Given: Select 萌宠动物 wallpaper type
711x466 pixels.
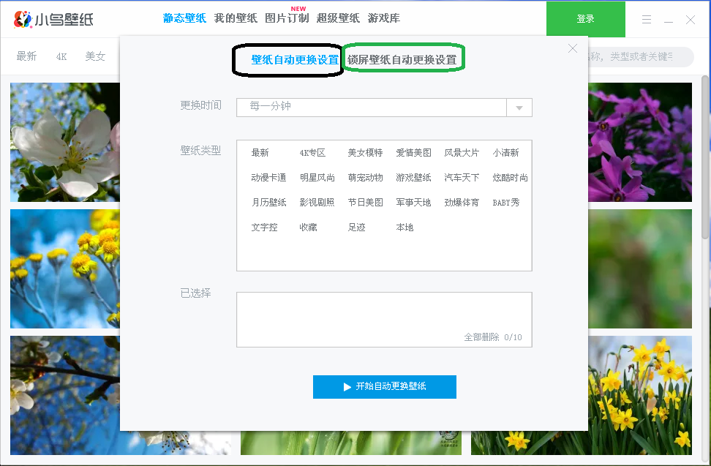Looking at the screenshot, I should pos(365,178).
